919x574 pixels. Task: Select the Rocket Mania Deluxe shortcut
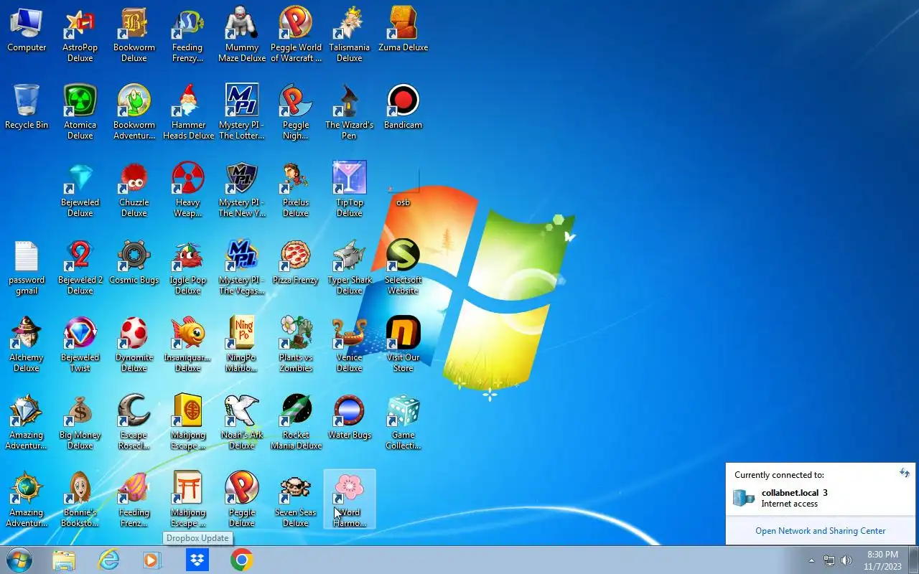(296, 422)
